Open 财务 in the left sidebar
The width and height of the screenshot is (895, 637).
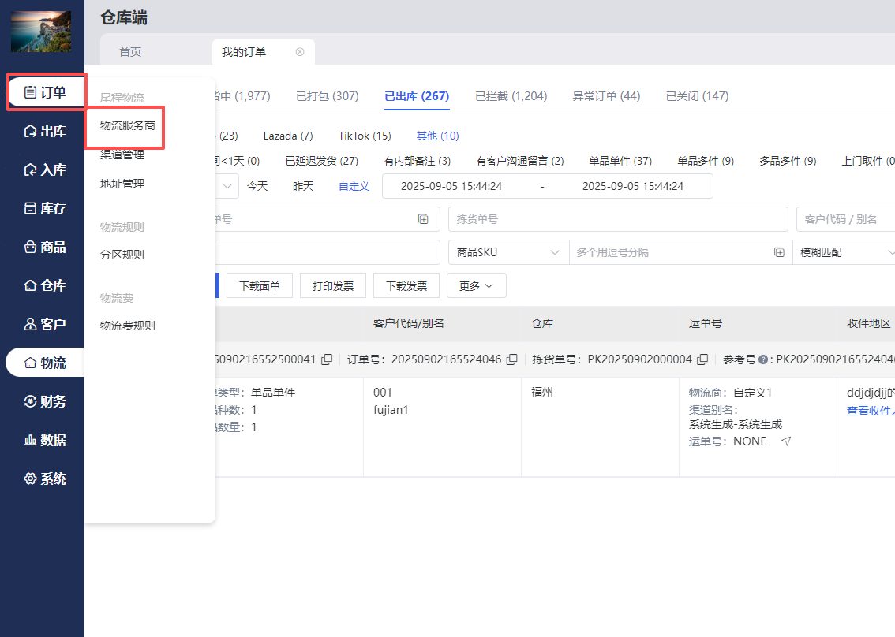[45, 401]
